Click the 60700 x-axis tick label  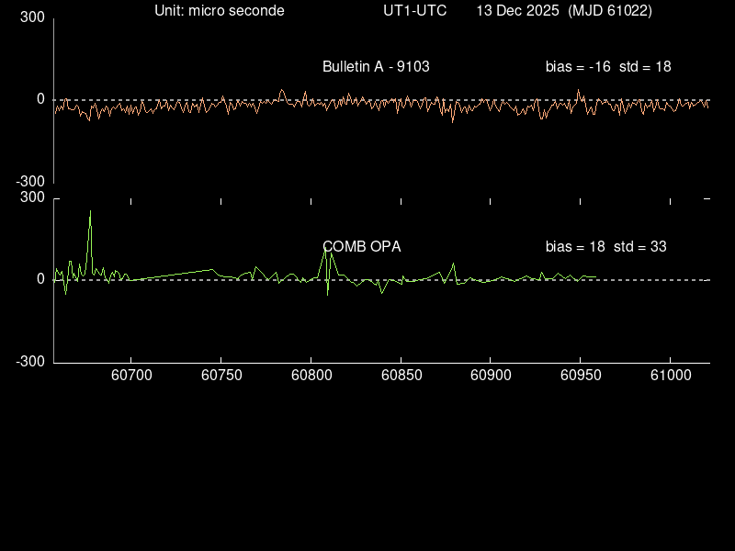coord(130,377)
